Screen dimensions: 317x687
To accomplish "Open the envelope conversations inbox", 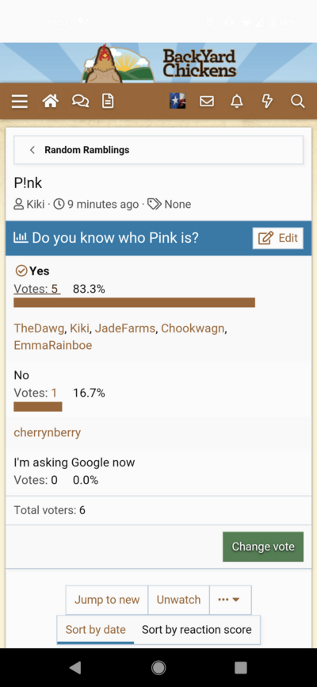I will tap(207, 102).
